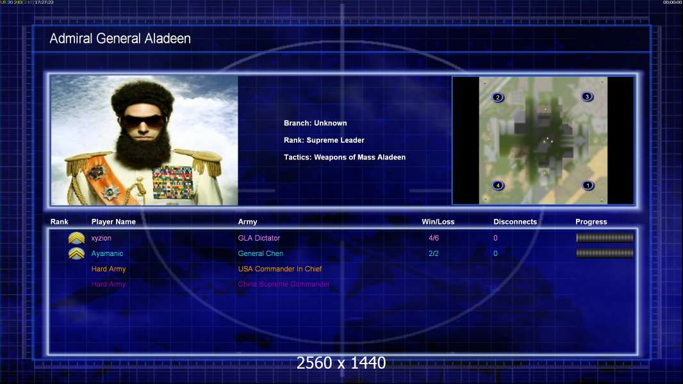Select start position marker 3 on the map
The width and height of the screenshot is (683, 384).
click(587, 97)
